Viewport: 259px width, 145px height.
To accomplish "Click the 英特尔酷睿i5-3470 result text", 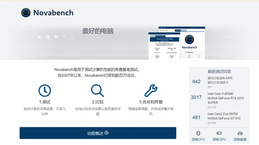I will 220,78.
